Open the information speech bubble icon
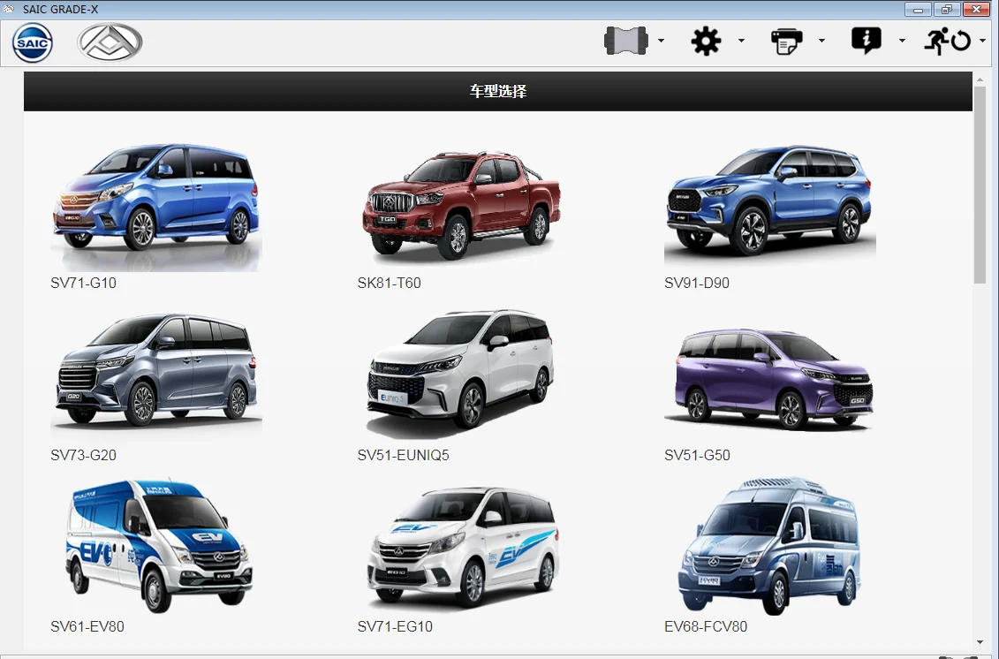This screenshot has height=659, width=999. click(x=867, y=41)
